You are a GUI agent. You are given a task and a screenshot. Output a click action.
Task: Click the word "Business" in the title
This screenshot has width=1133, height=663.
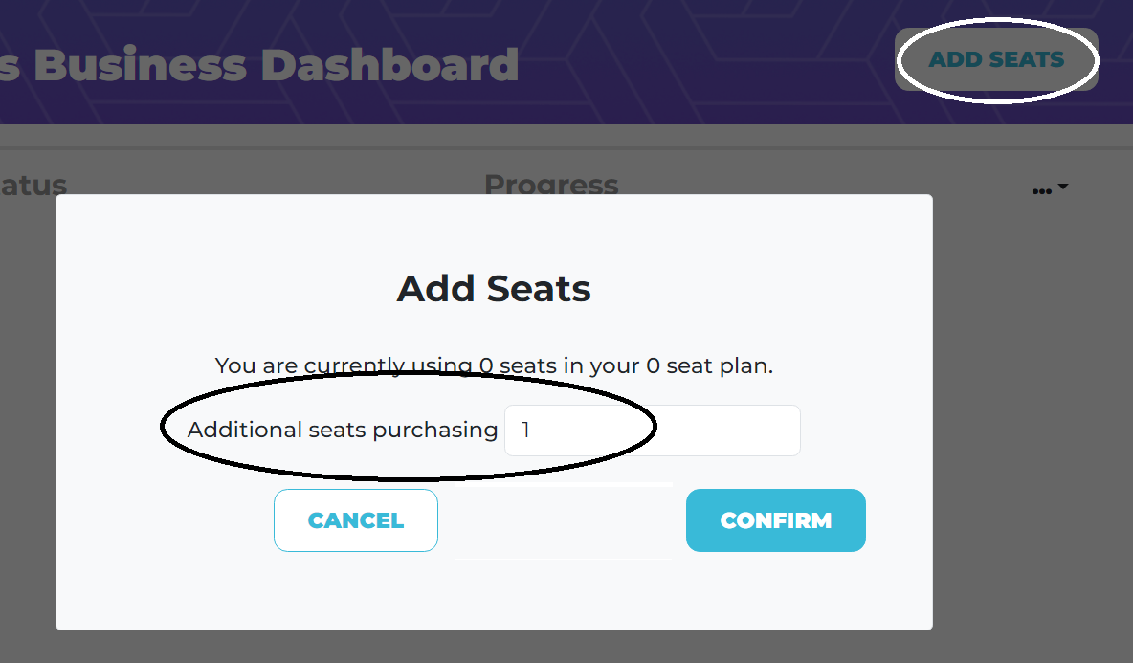(x=140, y=65)
